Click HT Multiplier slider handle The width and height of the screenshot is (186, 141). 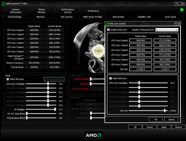pos(55,109)
